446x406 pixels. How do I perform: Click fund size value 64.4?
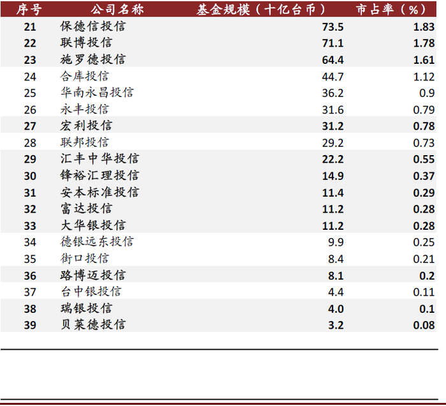[333, 60]
